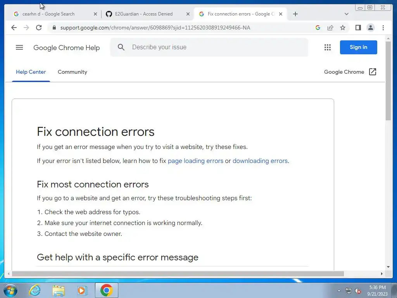Click the forward navigation arrow

(x=26, y=28)
